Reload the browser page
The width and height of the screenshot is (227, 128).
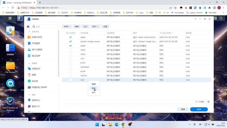click(x=13, y=8)
